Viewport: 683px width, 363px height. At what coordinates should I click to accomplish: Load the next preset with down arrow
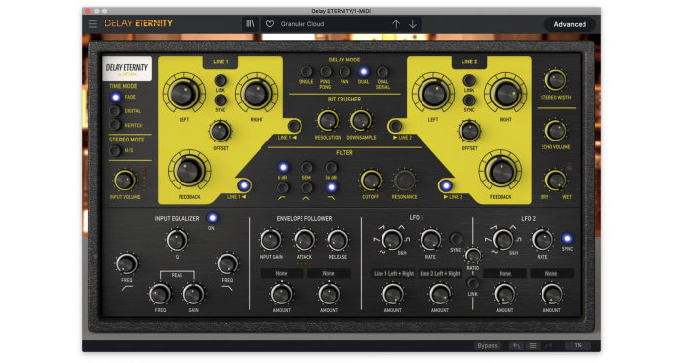(412, 24)
